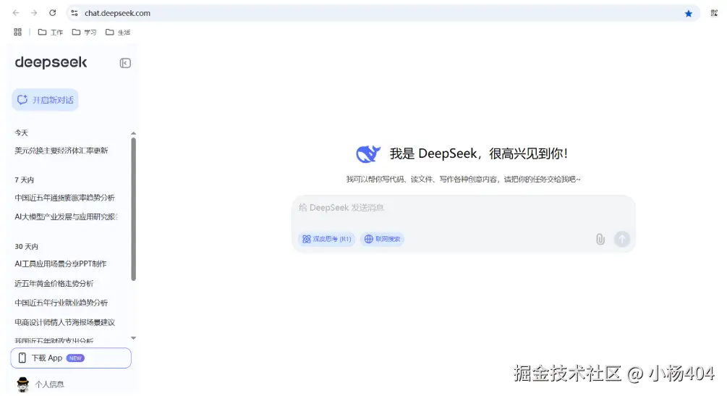Screen dimensions: 727x396
Task: Focus the 给 DeepSeek 发送消息 input box
Action: [464, 208]
